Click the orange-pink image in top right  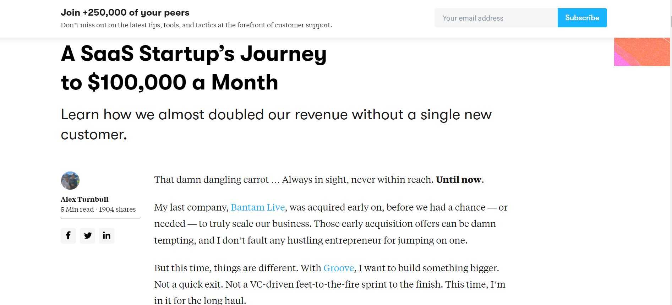pyautogui.click(x=642, y=52)
